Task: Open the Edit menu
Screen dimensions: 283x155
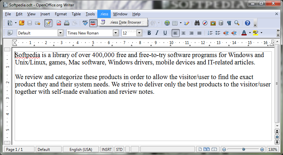Action: point(19,14)
